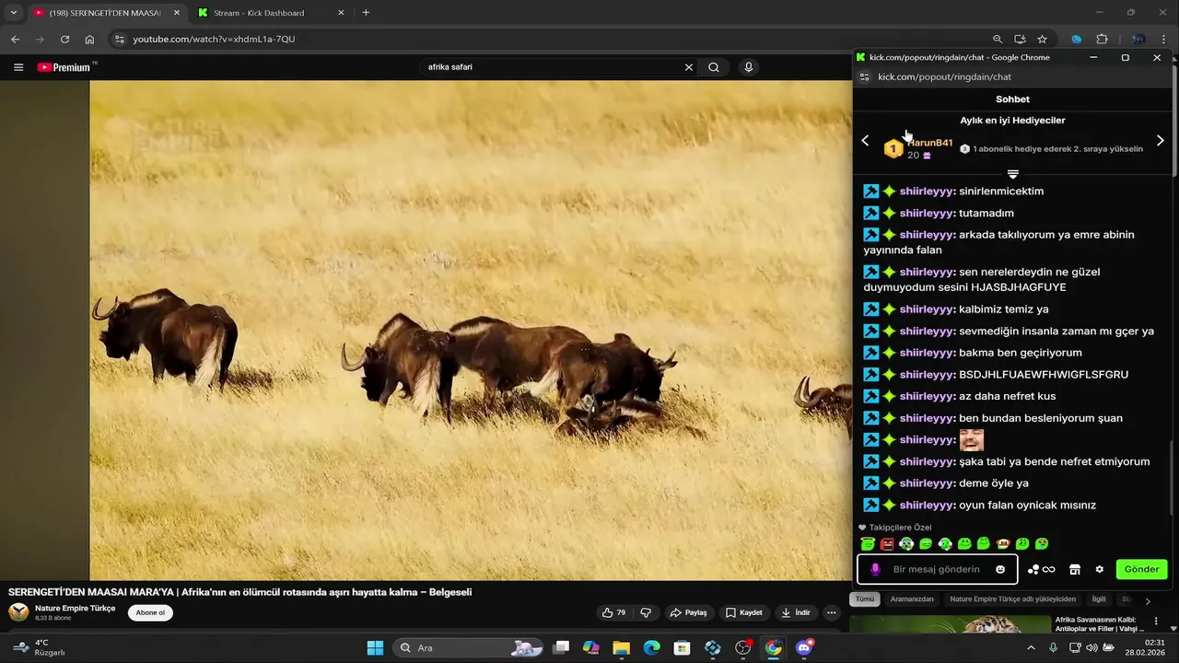Show next leaderboard with right chevron
The height and width of the screenshot is (663, 1179).
[1160, 140]
